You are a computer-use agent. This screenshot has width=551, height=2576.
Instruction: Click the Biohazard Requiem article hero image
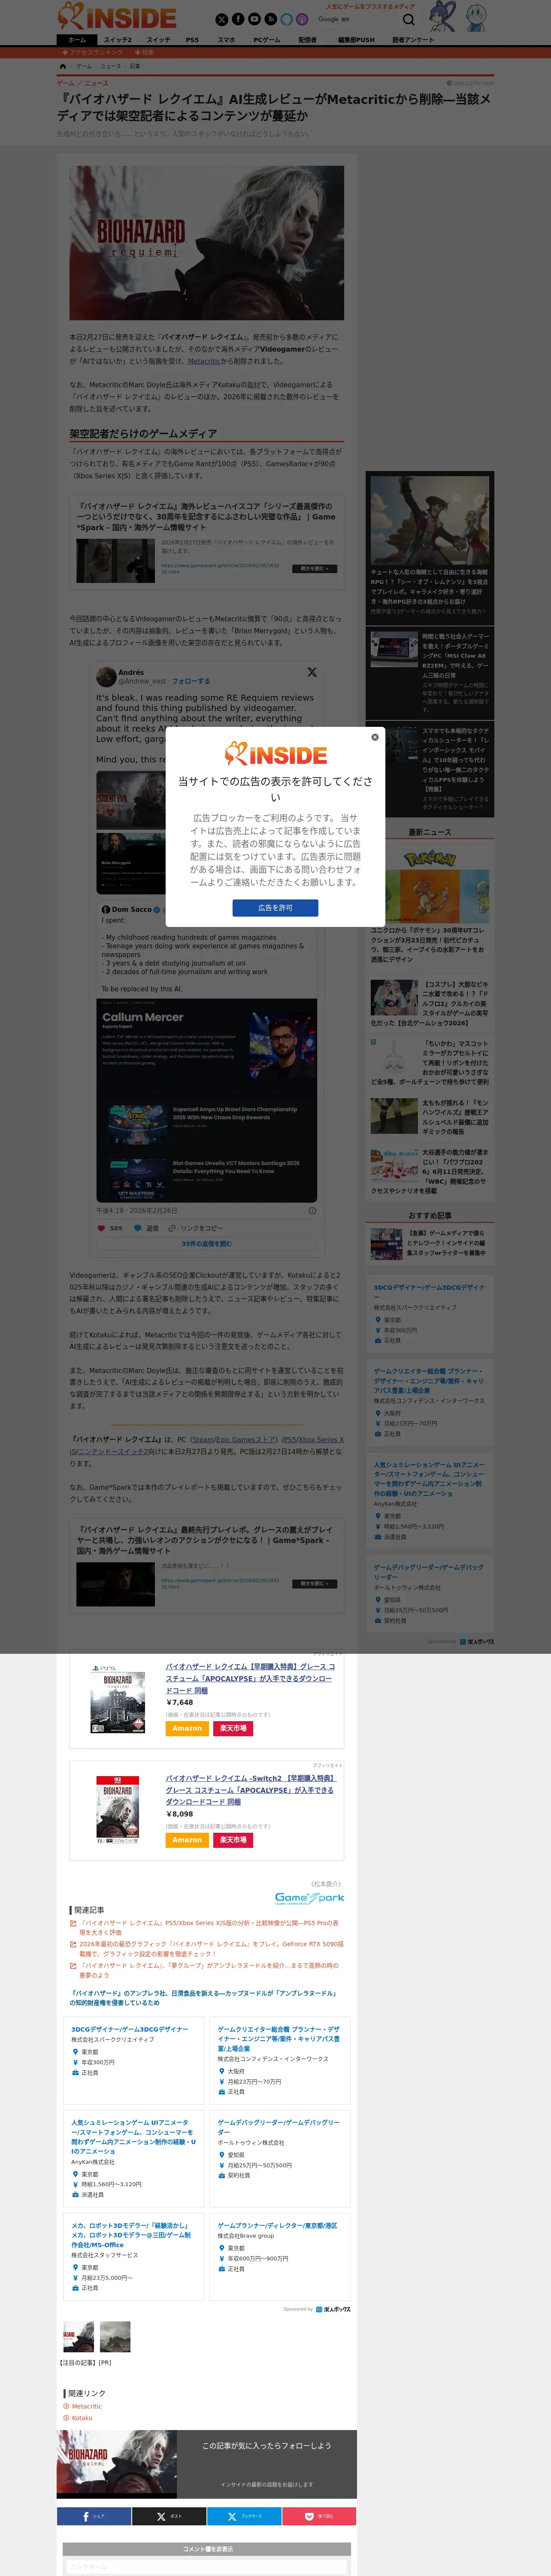pos(207,243)
